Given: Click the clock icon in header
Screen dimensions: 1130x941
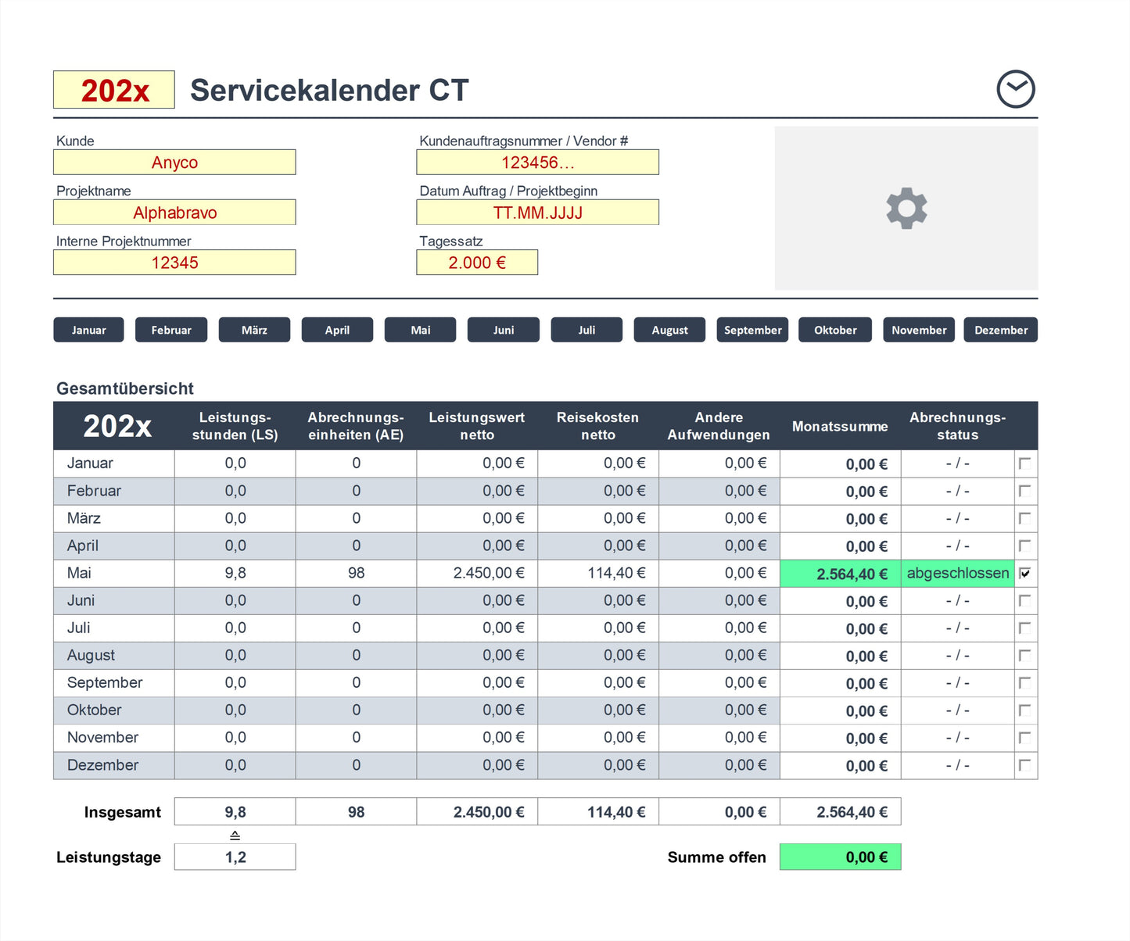Looking at the screenshot, I should click(x=1015, y=89).
